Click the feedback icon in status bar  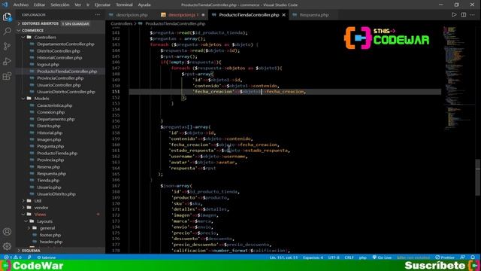coord(463,257)
